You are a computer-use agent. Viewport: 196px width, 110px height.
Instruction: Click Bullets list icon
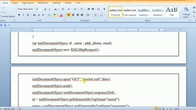69,9
